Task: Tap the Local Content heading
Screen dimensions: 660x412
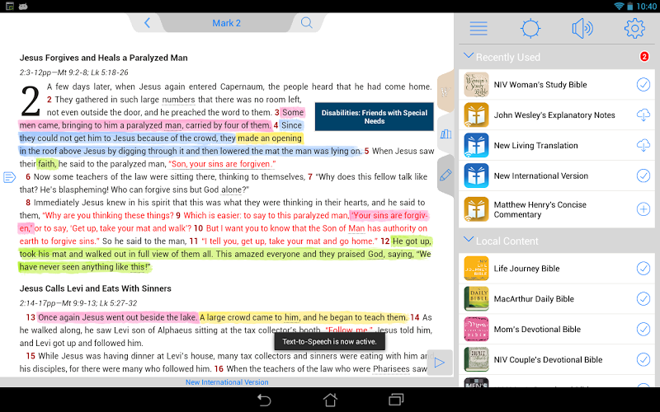Action: [x=507, y=241]
